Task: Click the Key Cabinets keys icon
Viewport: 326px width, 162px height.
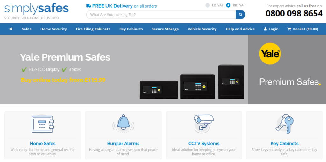Action: pos(284,124)
